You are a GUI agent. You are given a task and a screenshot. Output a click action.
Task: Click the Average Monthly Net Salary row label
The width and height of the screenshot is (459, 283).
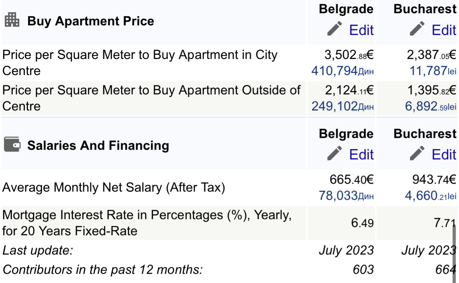114,187
